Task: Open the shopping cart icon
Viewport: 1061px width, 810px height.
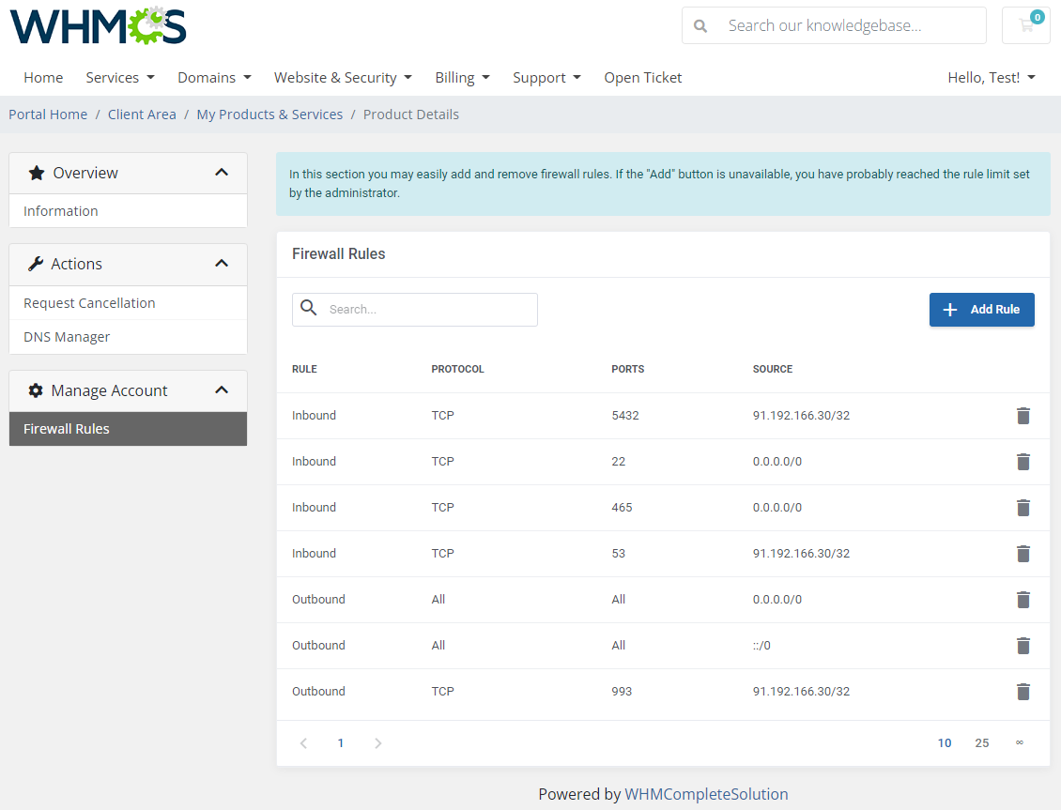Action: tap(1024, 24)
